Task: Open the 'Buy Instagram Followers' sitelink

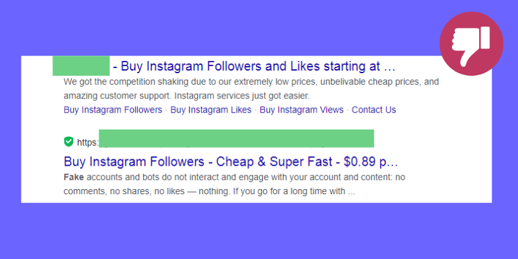Action: tap(113, 109)
